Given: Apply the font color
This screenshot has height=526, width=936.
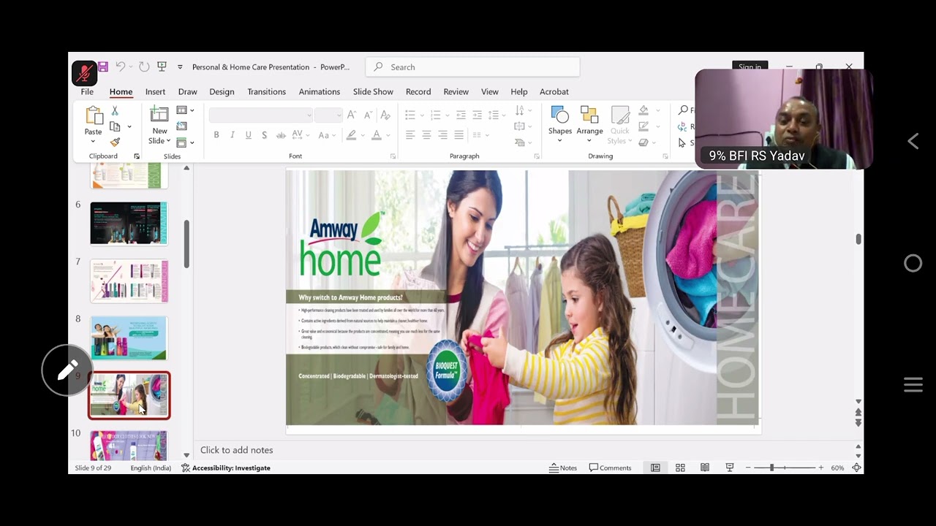Looking at the screenshot, I should tap(376, 135).
